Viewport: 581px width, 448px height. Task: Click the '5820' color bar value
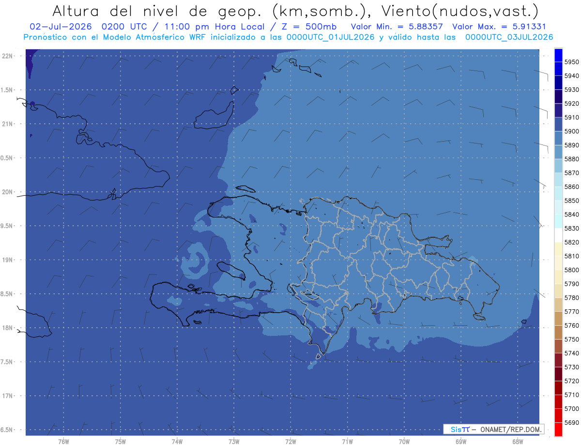571,242
